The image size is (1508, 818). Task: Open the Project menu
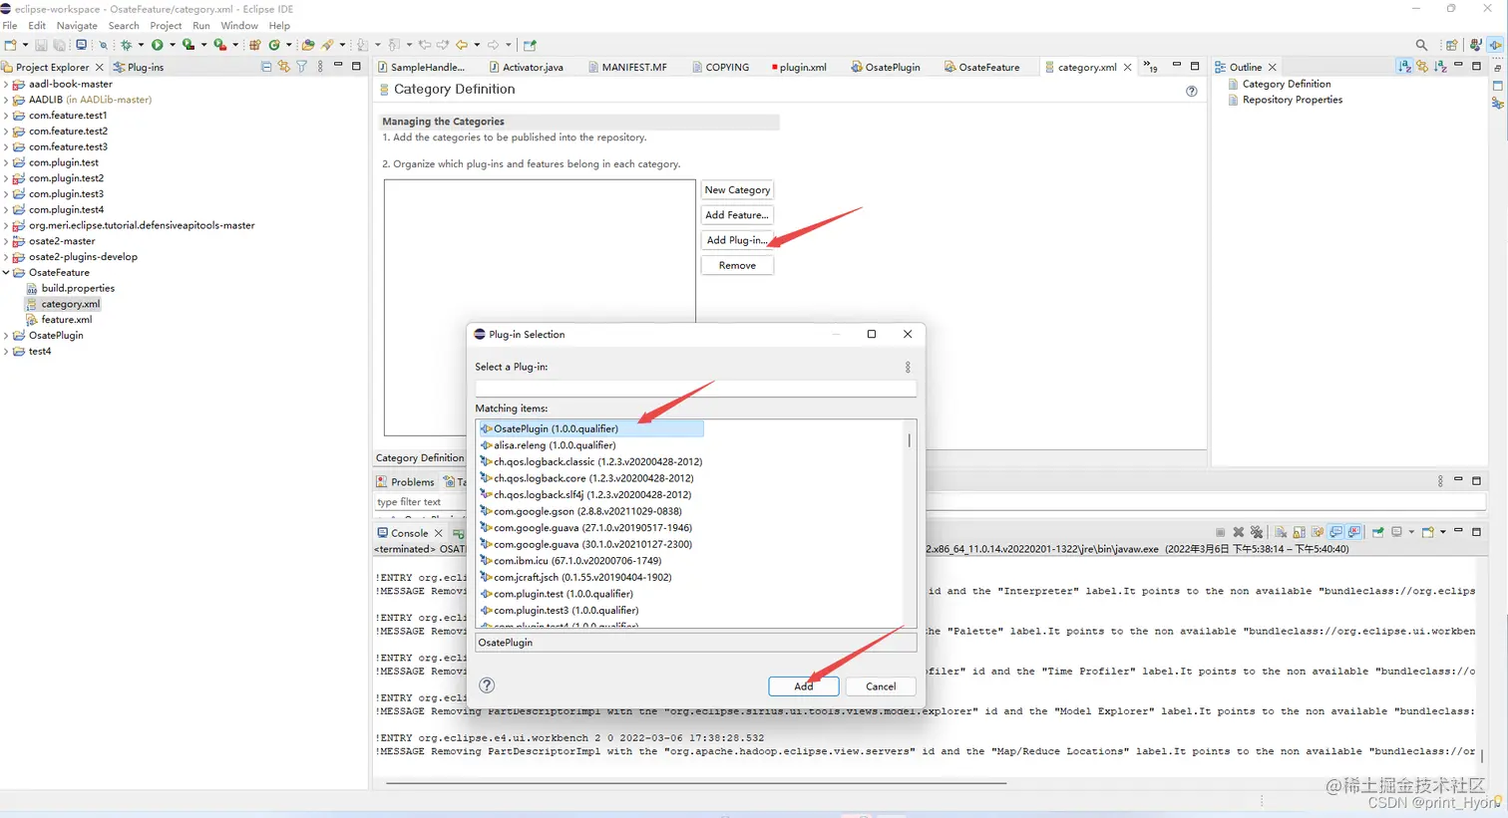tap(166, 25)
